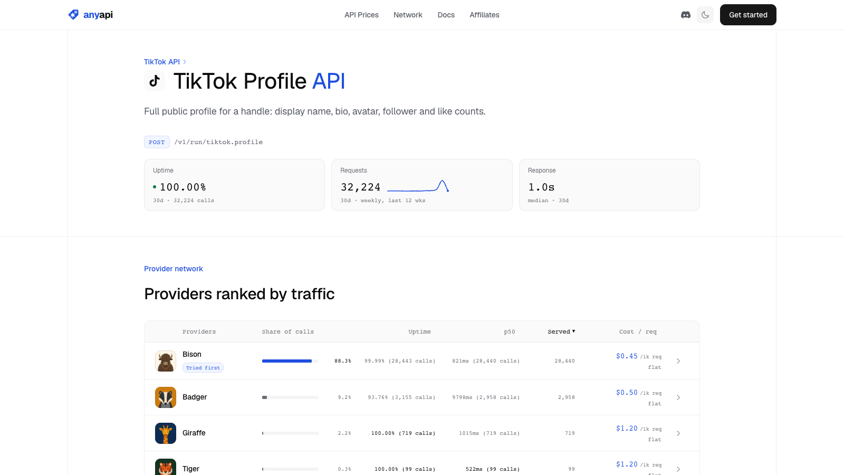This screenshot has height=475, width=844.
Task: Toggle dark mode moon icon
Action: coord(705,15)
